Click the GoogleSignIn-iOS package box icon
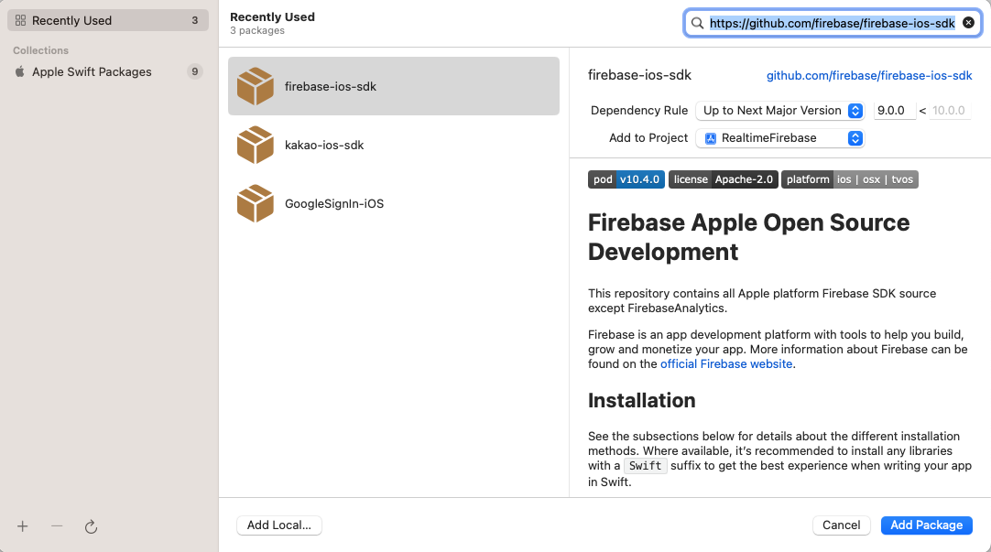Screen dimensions: 991x552 coord(256,203)
